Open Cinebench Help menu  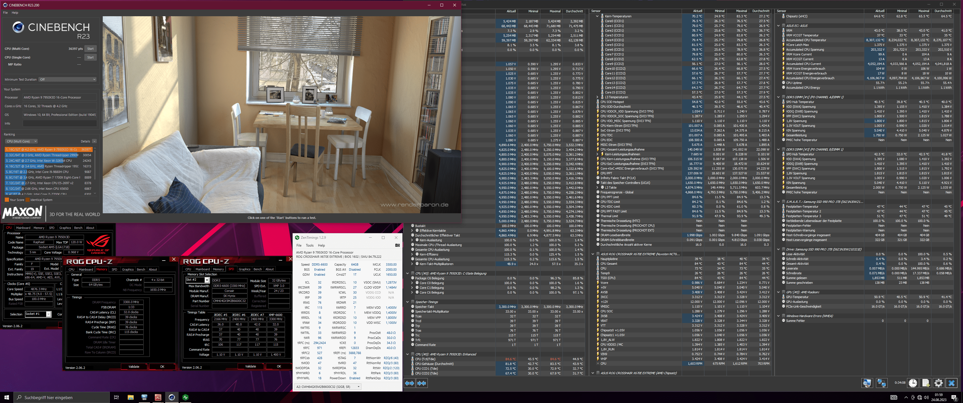point(15,13)
